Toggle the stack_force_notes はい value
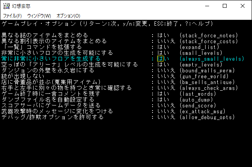252x167 pixels. pyautogui.click(x=163, y=35)
